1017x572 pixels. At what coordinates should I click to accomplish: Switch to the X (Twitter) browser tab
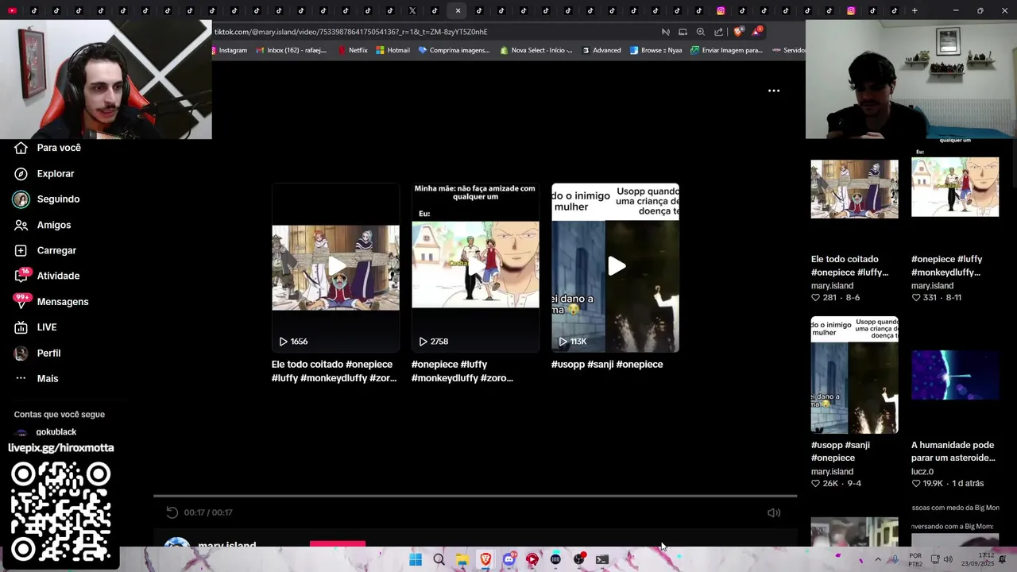point(412,10)
